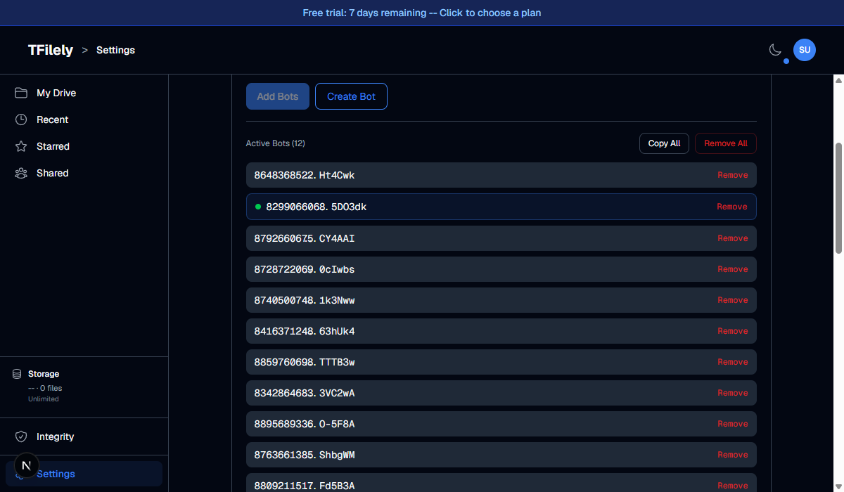
Task: Click the 0 files storage text
Action: [51, 388]
